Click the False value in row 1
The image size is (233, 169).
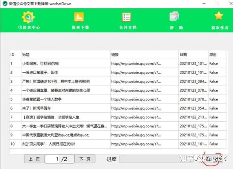click(x=214, y=64)
